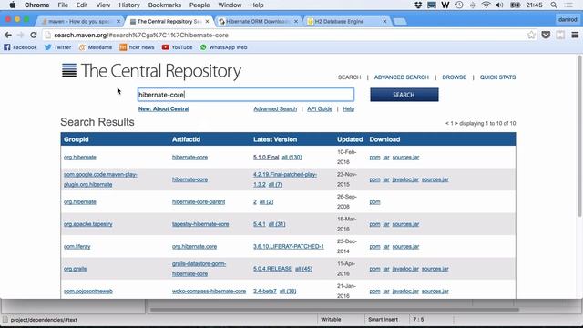583x328 pixels.
Task: Open the 5.0.4.RELEASE version link
Action: tap(272, 269)
